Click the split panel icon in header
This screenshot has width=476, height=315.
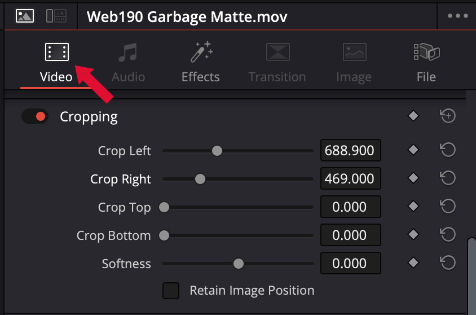tap(56, 16)
